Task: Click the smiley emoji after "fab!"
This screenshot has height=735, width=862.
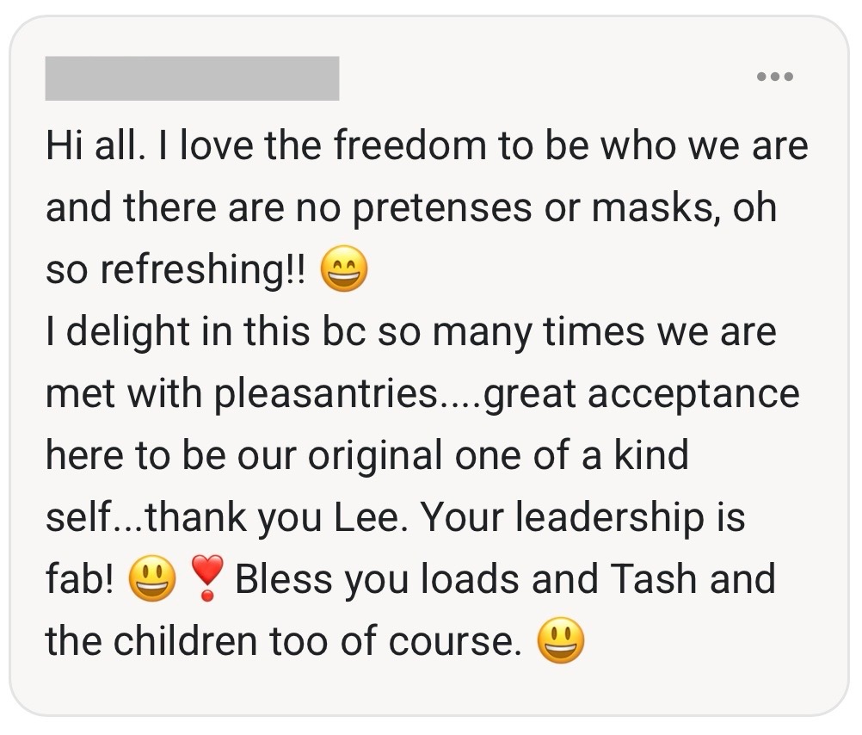Action: [152, 580]
